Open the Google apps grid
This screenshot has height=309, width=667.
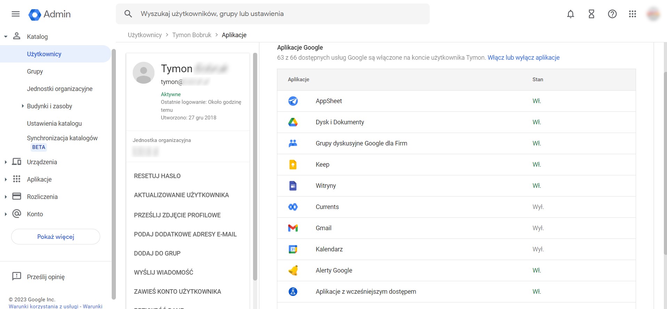[x=633, y=14]
